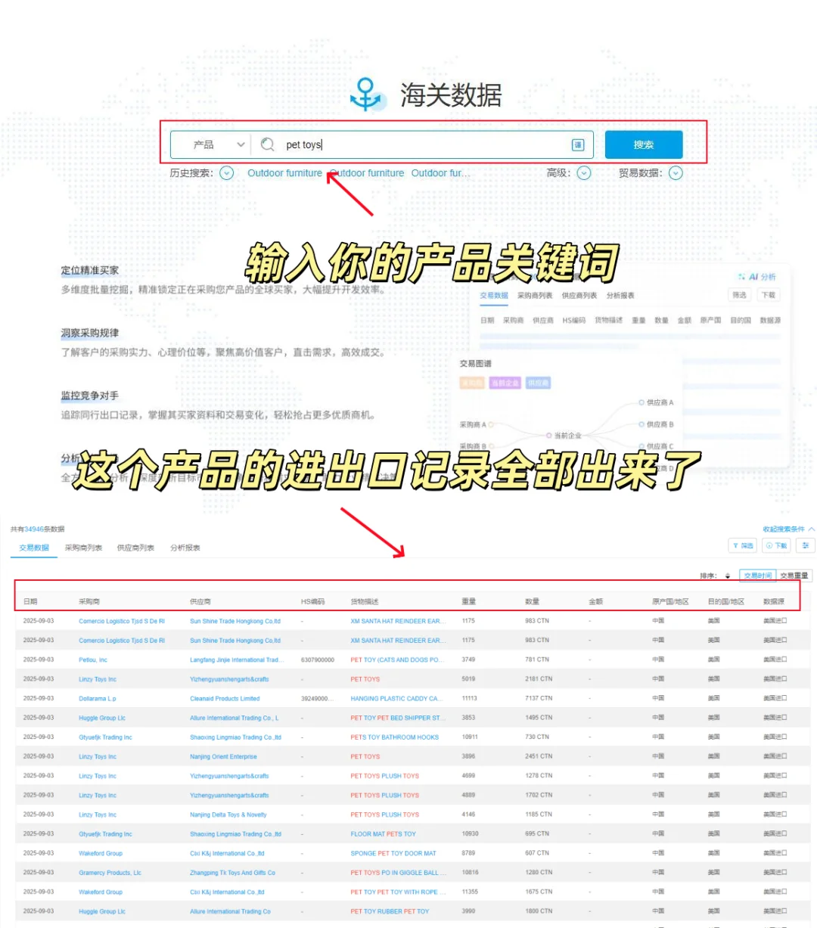The width and height of the screenshot is (817, 928).
Task: Click the translate icon inside the search field
Action: pos(578,144)
